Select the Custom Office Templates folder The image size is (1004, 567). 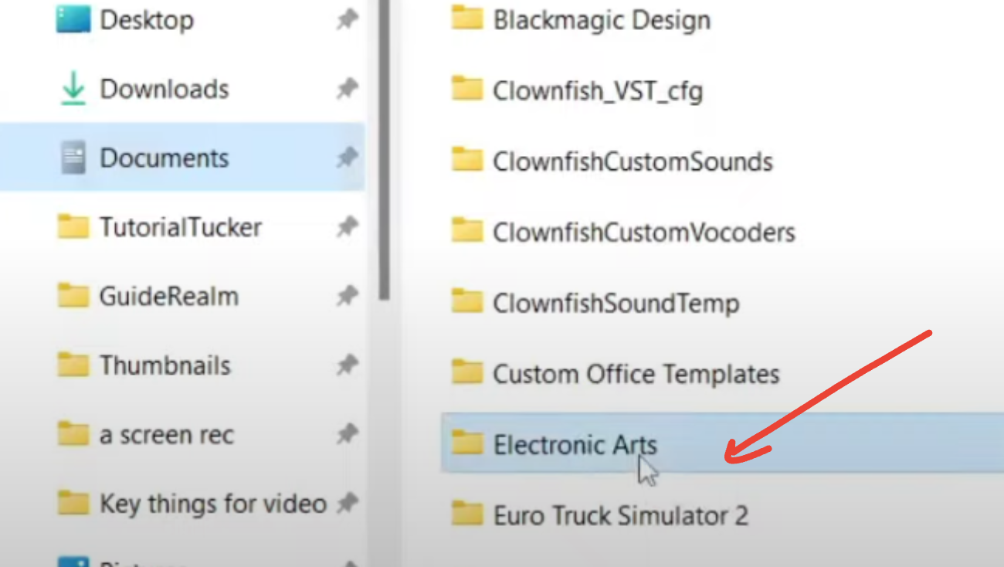[636, 374]
